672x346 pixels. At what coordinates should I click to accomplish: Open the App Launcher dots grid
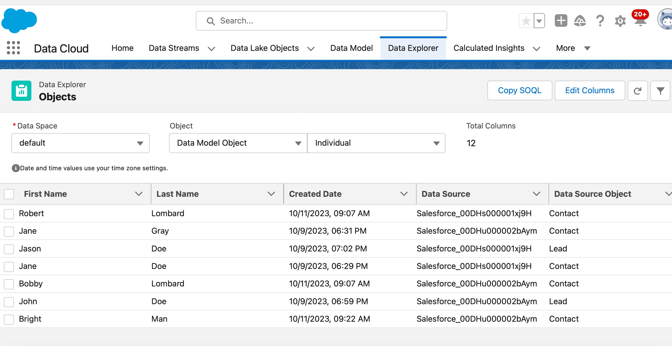13,48
